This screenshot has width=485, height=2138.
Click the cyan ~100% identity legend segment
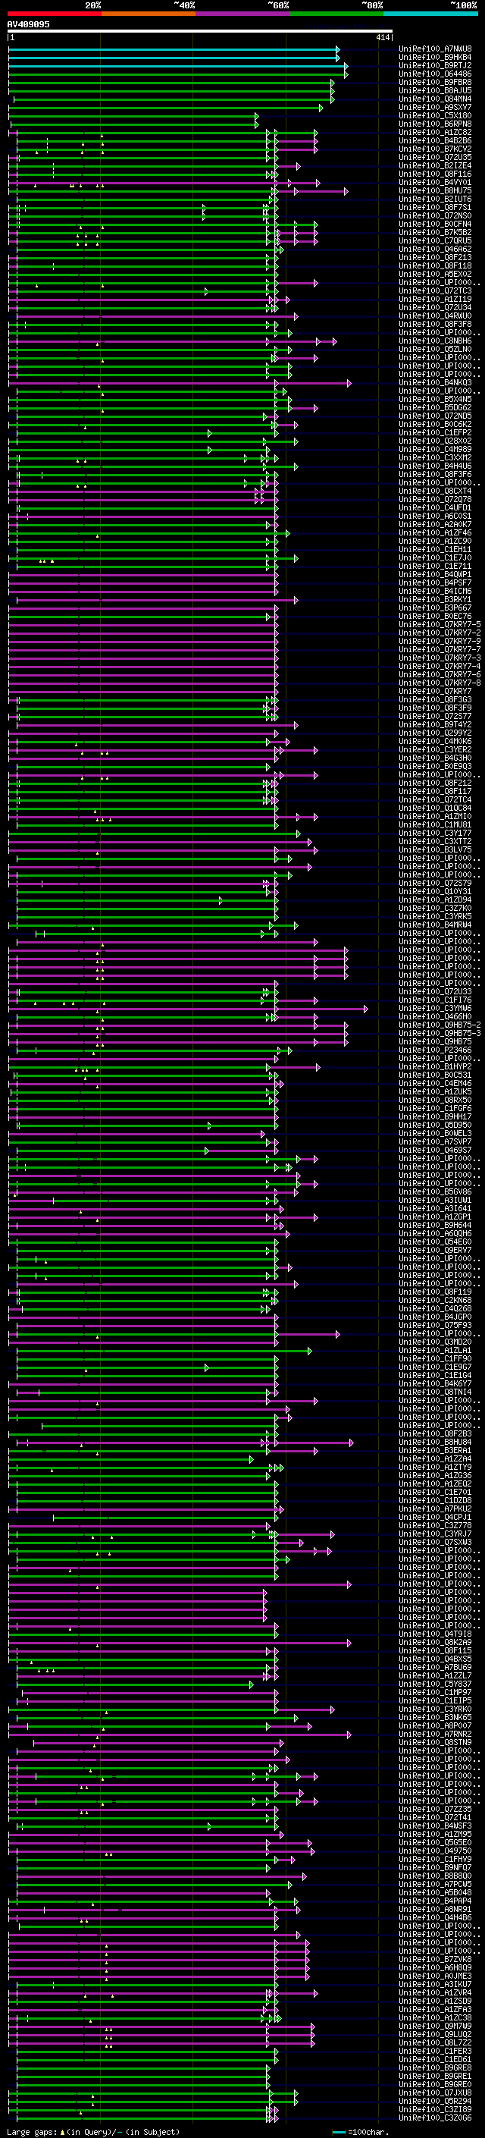430,14
